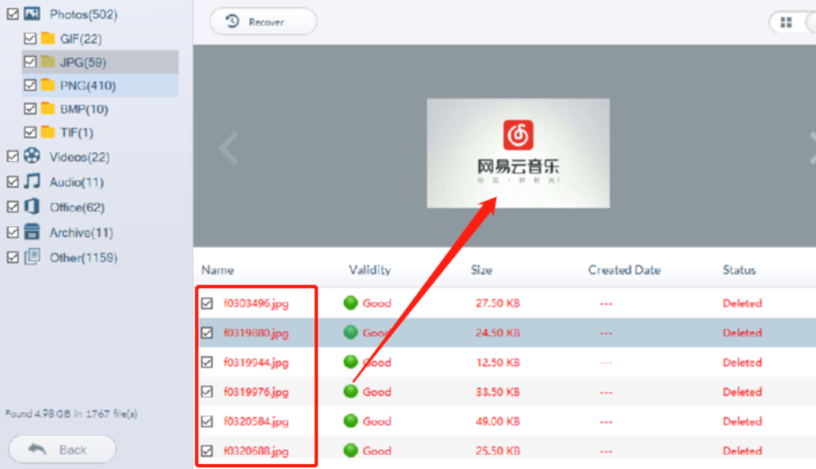Viewport: 816px width, 469px height.
Task: Uncheck the Videos(22) checkbox
Action: [x=12, y=157]
